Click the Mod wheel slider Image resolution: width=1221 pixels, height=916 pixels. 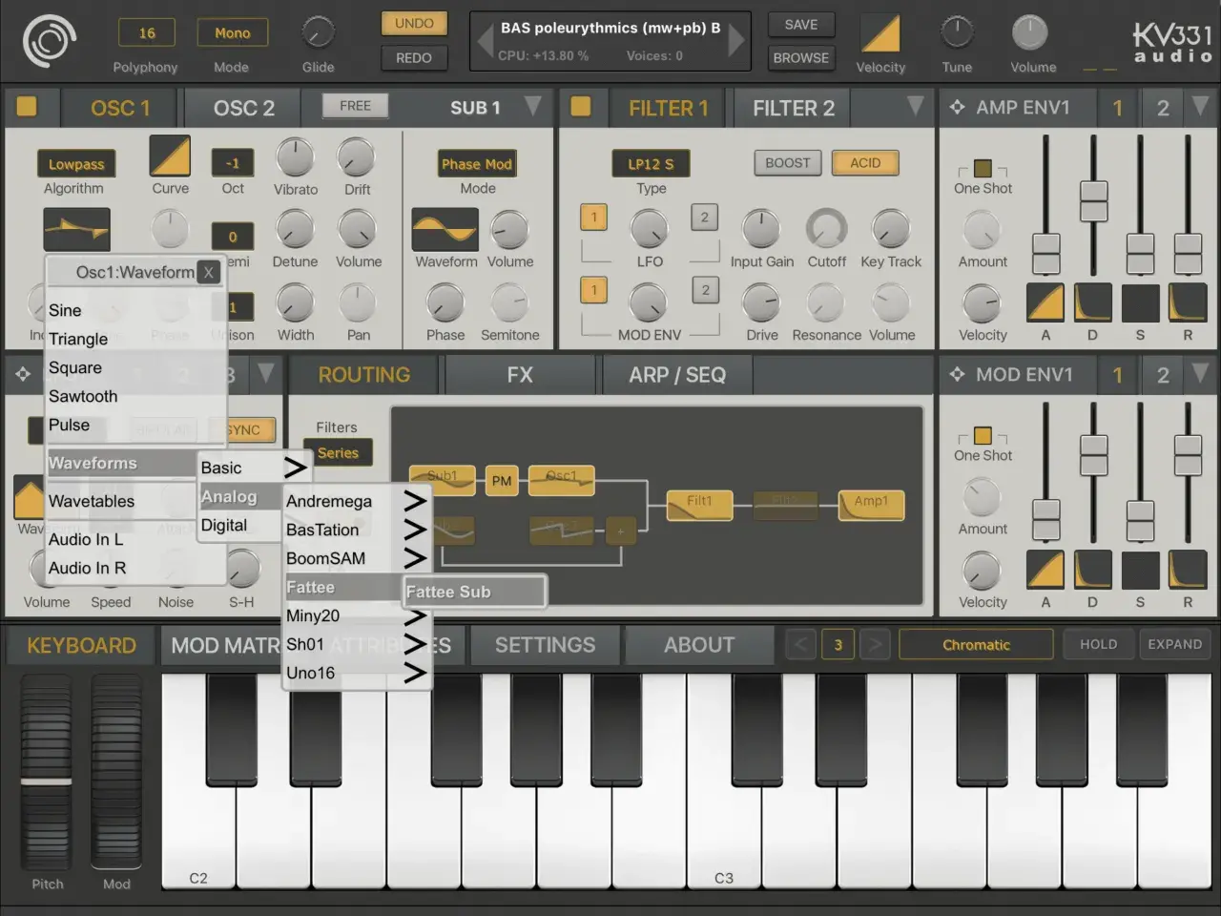116,771
